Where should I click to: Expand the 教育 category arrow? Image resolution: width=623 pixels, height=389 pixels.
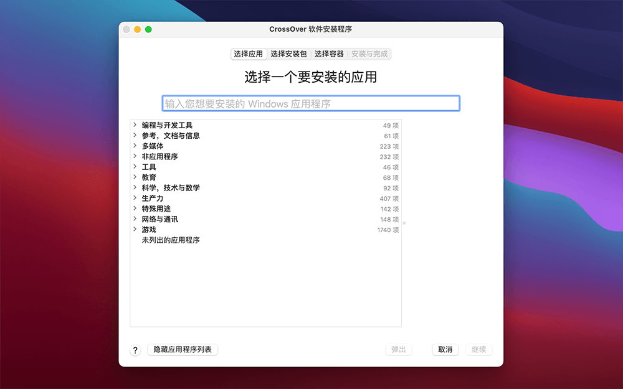pyautogui.click(x=135, y=177)
